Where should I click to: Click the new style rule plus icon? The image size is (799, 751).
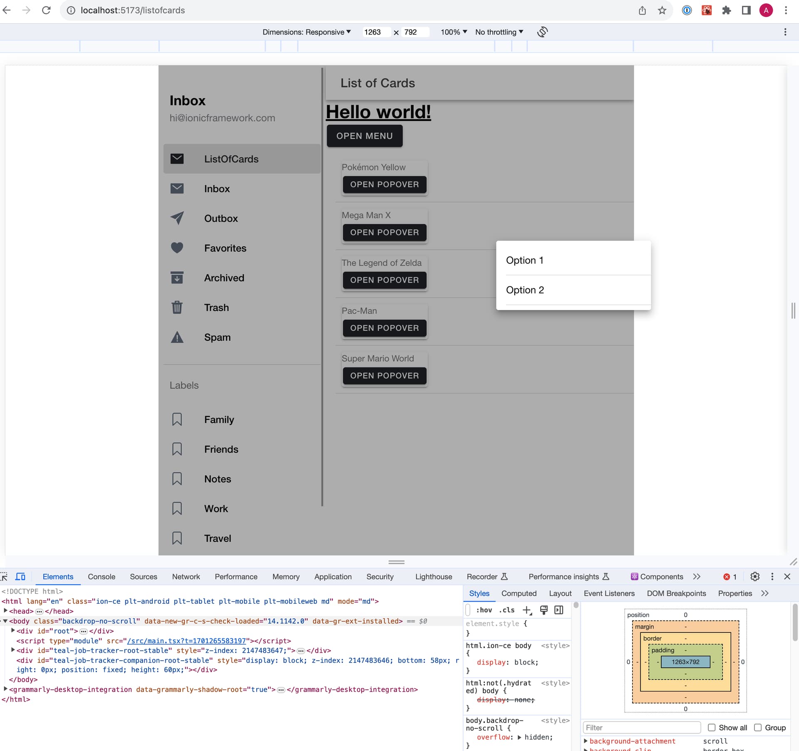[527, 610]
